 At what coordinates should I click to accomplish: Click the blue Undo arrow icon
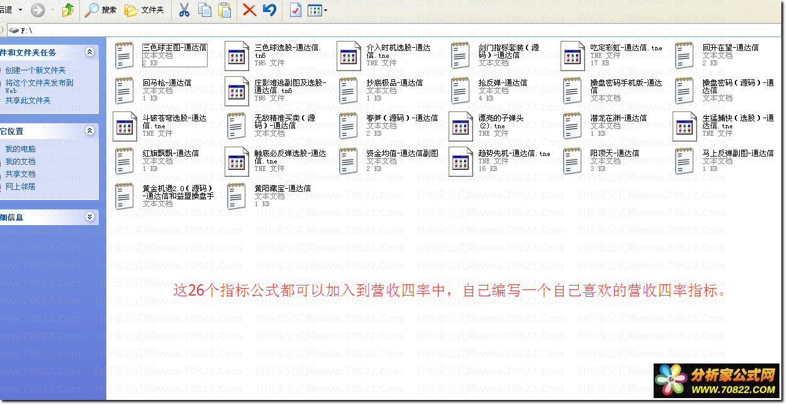click(269, 10)
